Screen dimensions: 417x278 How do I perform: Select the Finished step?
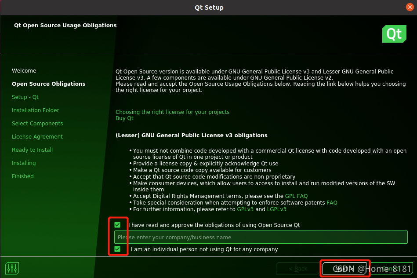tap(23, 176)
